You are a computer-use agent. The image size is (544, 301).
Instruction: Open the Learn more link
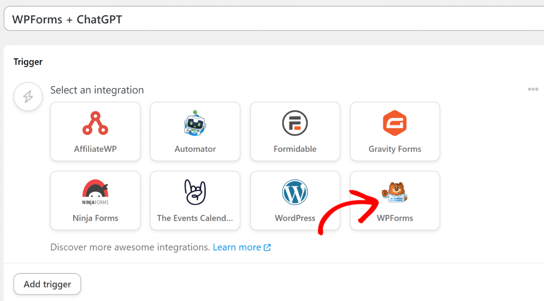point(242,248)
